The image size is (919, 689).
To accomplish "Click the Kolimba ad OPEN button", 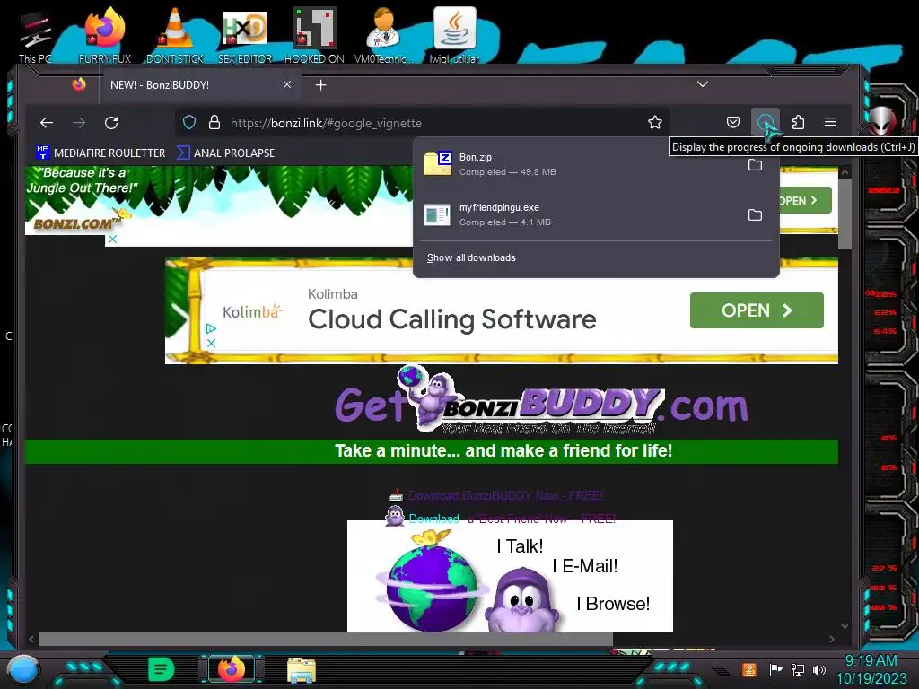I will click(x=757, y=310).
